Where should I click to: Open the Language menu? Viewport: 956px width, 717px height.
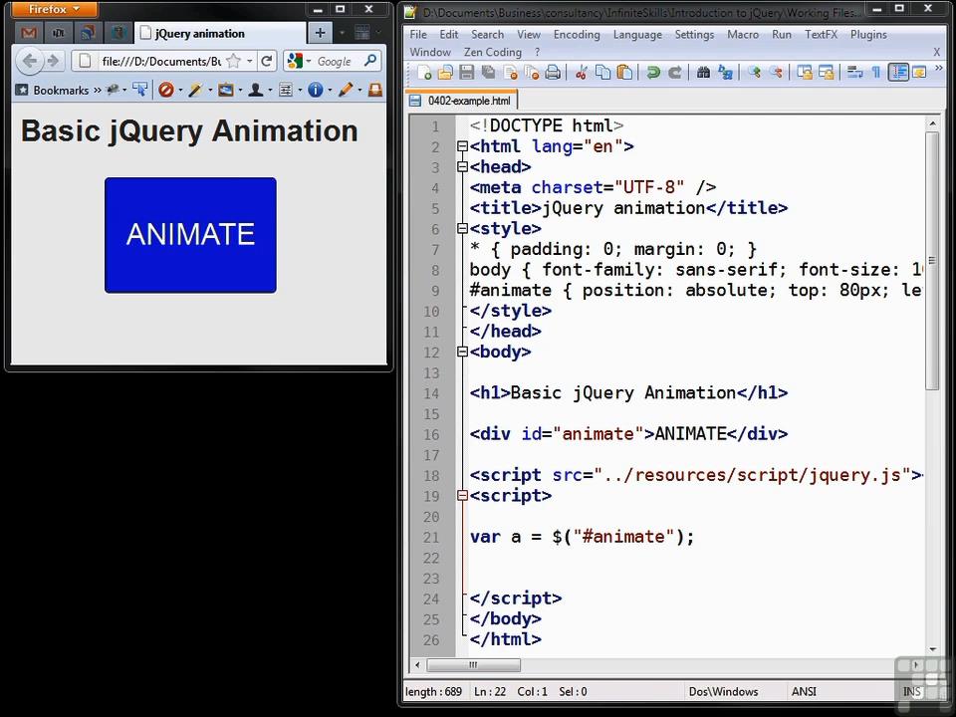(637, 35)
